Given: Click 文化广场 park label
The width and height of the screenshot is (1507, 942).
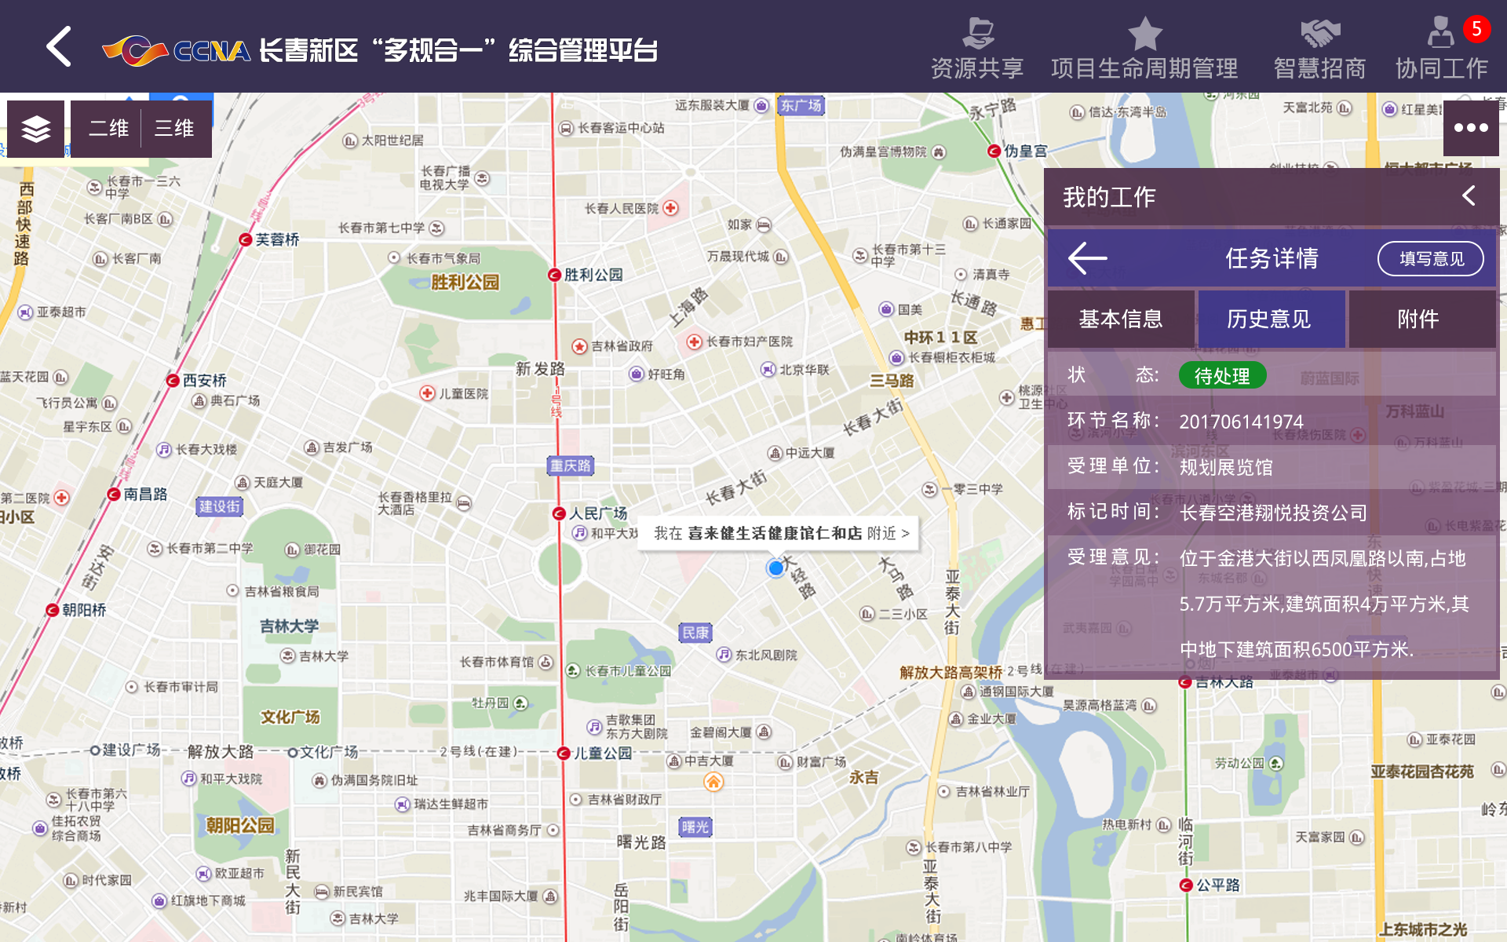Looking at the screenshot, I should pos(290,717).
